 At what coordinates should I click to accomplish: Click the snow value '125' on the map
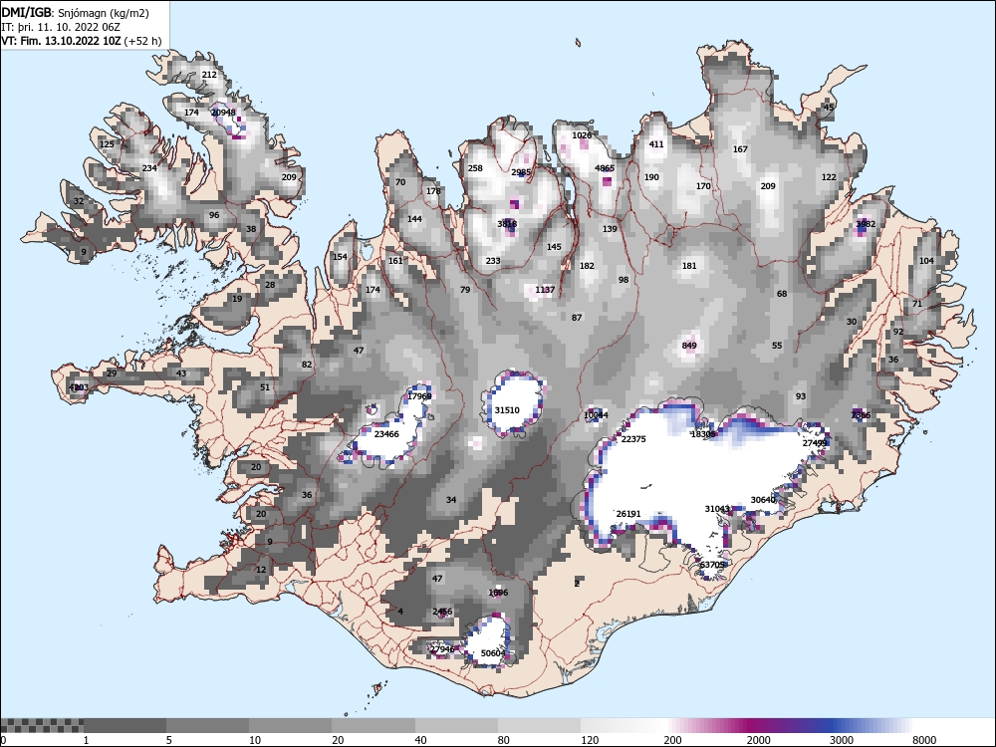coord(107,144)
